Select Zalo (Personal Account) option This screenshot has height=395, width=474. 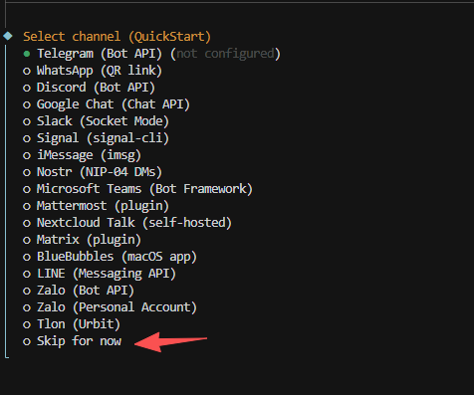click(x=110, y=307)
